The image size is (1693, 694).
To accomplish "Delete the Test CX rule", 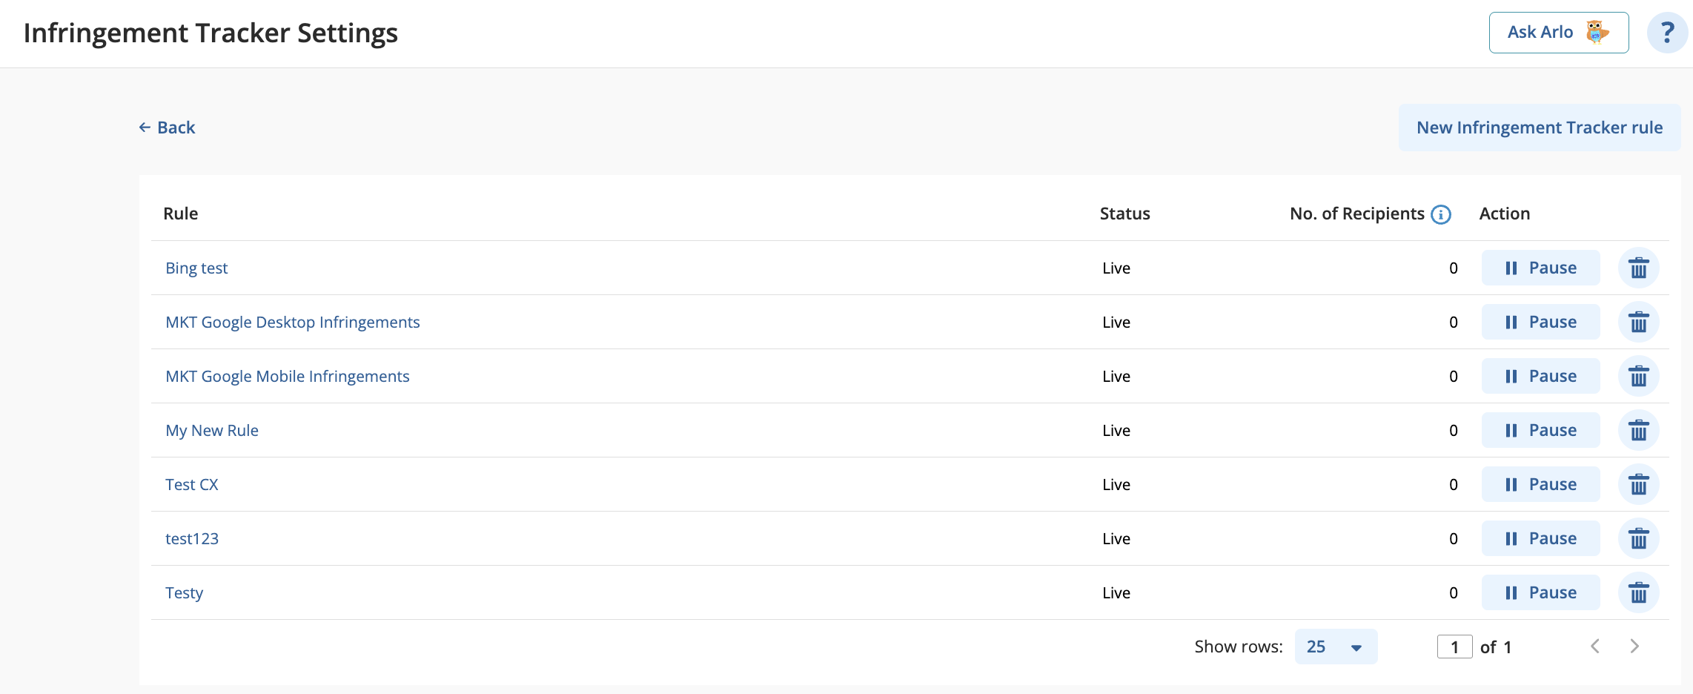I will [1638, 484].
